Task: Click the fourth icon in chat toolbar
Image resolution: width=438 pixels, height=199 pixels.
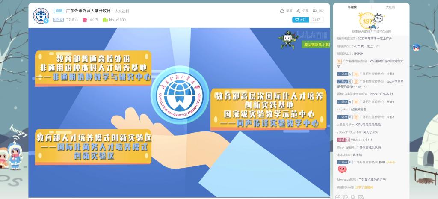Action: click(x=360, y=197)
